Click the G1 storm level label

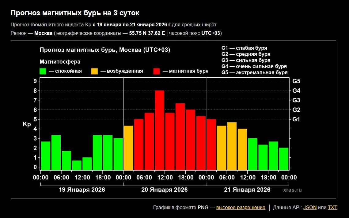pyautogui.click(x=296, y=120)
